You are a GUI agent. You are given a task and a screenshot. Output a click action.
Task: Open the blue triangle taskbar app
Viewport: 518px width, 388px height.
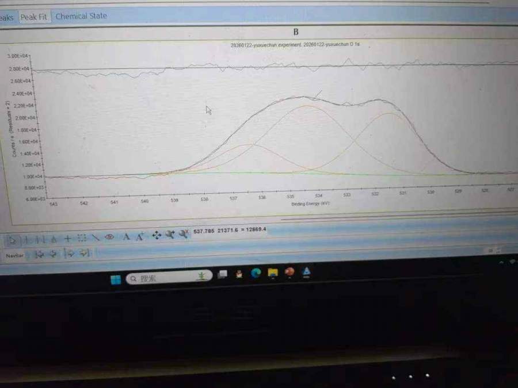pyautogui.click(x=306, y=271)
